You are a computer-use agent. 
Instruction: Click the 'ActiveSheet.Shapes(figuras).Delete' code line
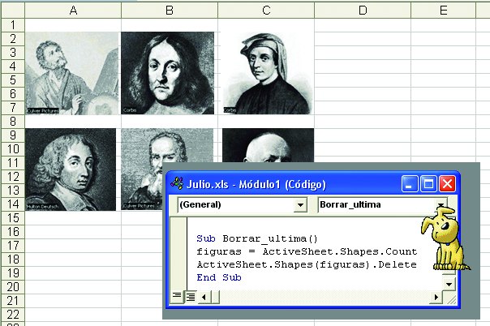click(x=307, y=264)
